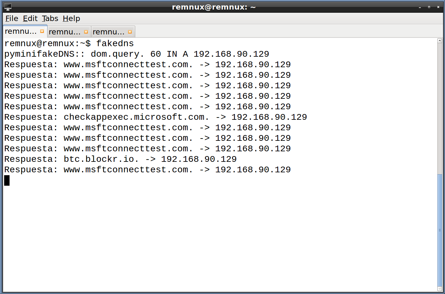Open the Edit menu
Image resolution: width=445 pixels, height=294 pixels.
[30, 18]
